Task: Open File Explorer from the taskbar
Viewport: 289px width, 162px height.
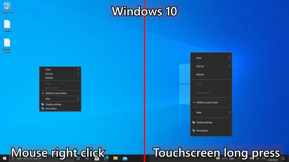Action: (x=115, y=158)
